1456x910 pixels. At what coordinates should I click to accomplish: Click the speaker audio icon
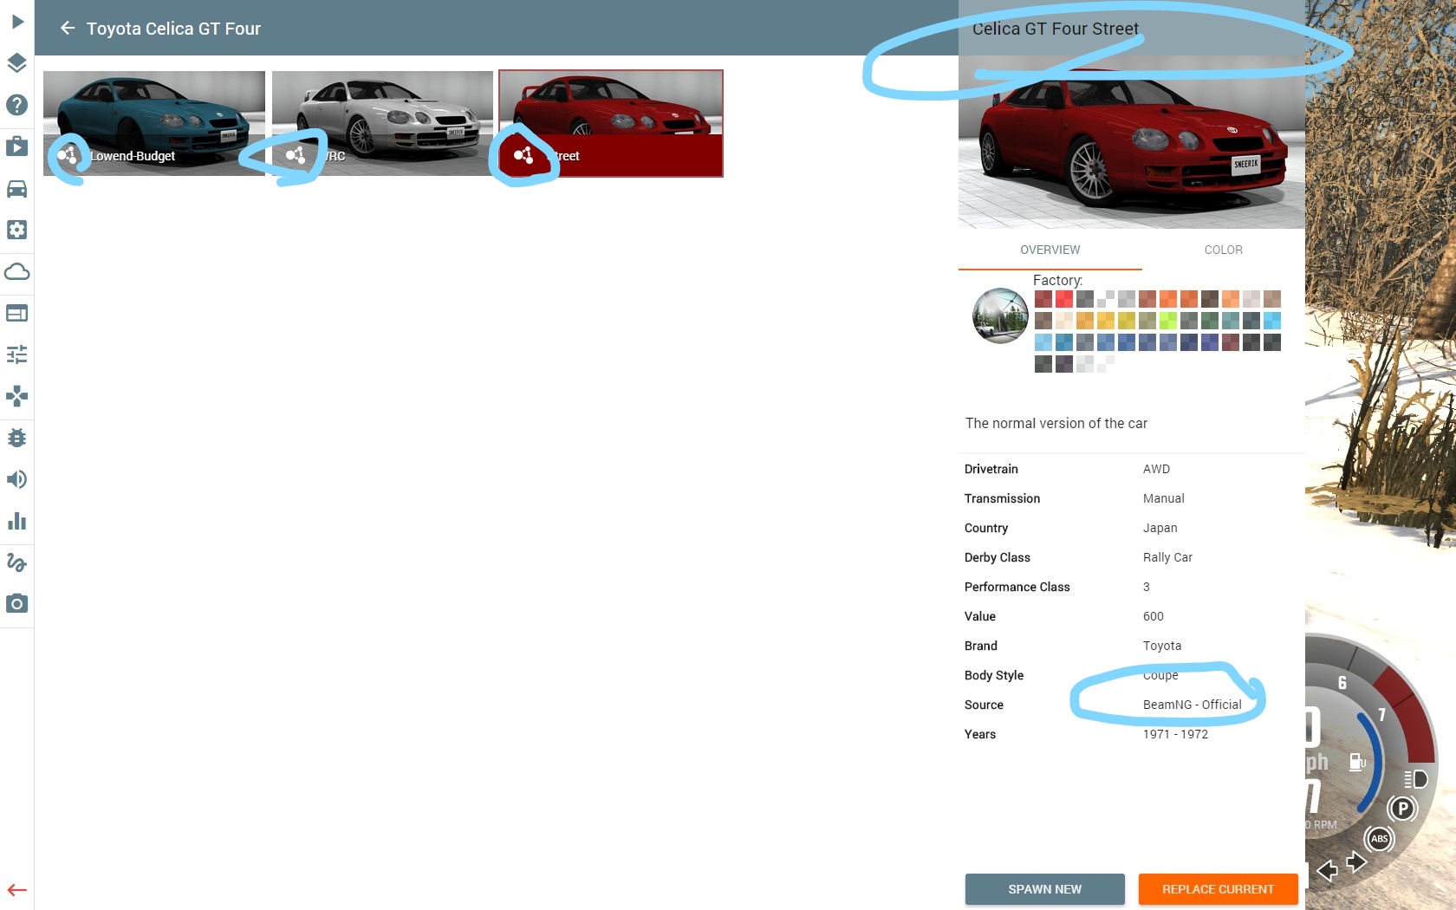coord(16,479)
